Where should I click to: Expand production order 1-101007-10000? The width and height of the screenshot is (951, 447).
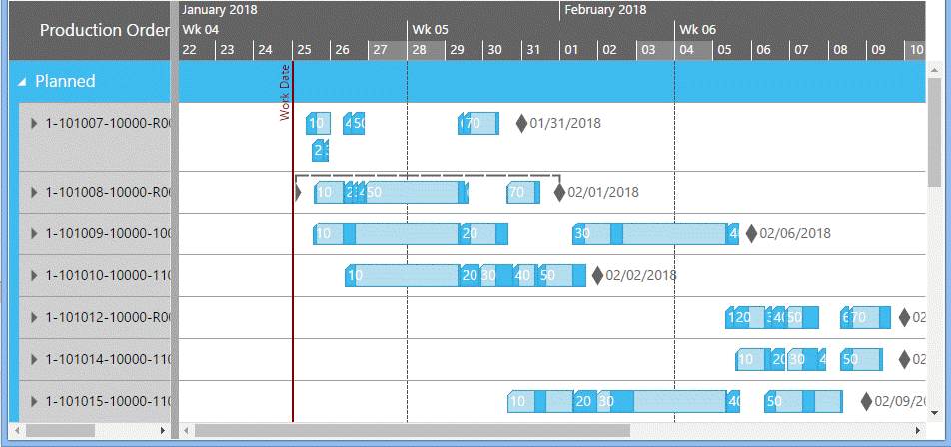(x=34, y=123)
